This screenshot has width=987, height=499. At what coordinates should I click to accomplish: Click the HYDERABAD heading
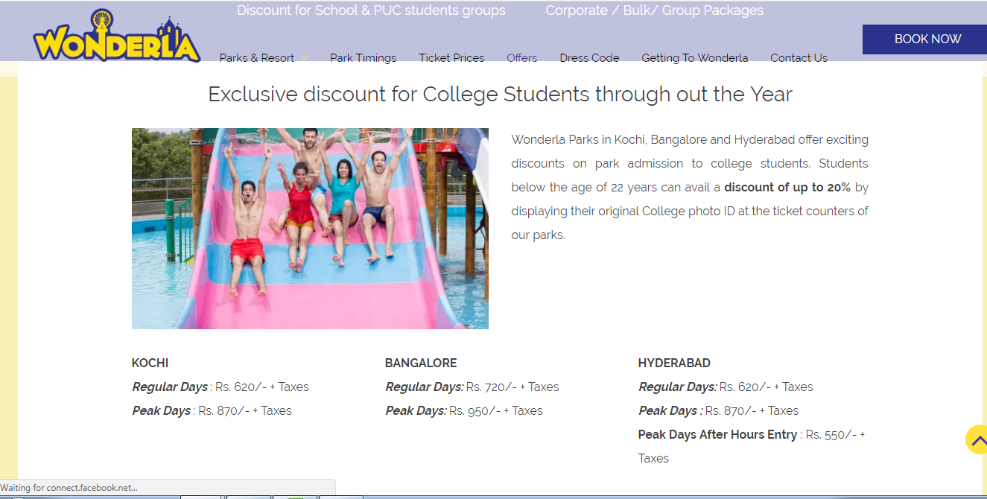[x=674, y=363]
